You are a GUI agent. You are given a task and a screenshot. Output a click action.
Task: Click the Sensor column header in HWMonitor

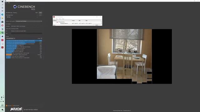pyautogui.click(x=62, y=21)
